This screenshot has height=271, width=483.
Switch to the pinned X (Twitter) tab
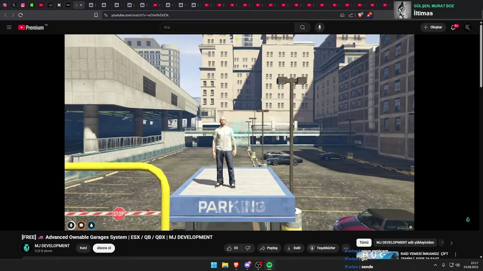[14, 5]
